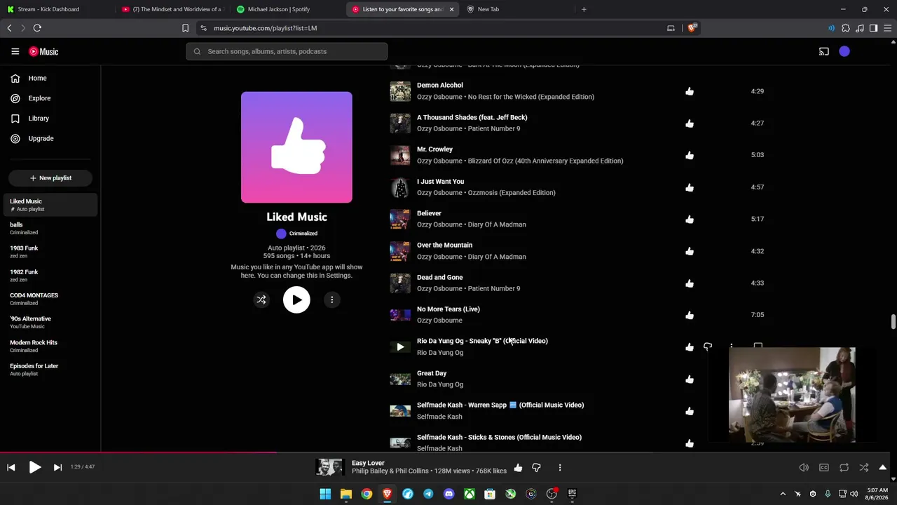Open the 1983 Funk playlist
The image size is (897, 505).
point(50,252)
